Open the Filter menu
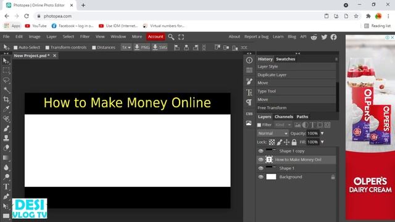The height and width of the screenshot is (222, 395). click(x=85, y=37)
